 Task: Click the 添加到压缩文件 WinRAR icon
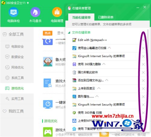(74, 80)
